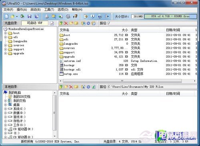Viewport: 200px width, 146px height.
Task: Expand the 数据(D:) drive node
Action: pyautogui.click(x=6, y=113)
